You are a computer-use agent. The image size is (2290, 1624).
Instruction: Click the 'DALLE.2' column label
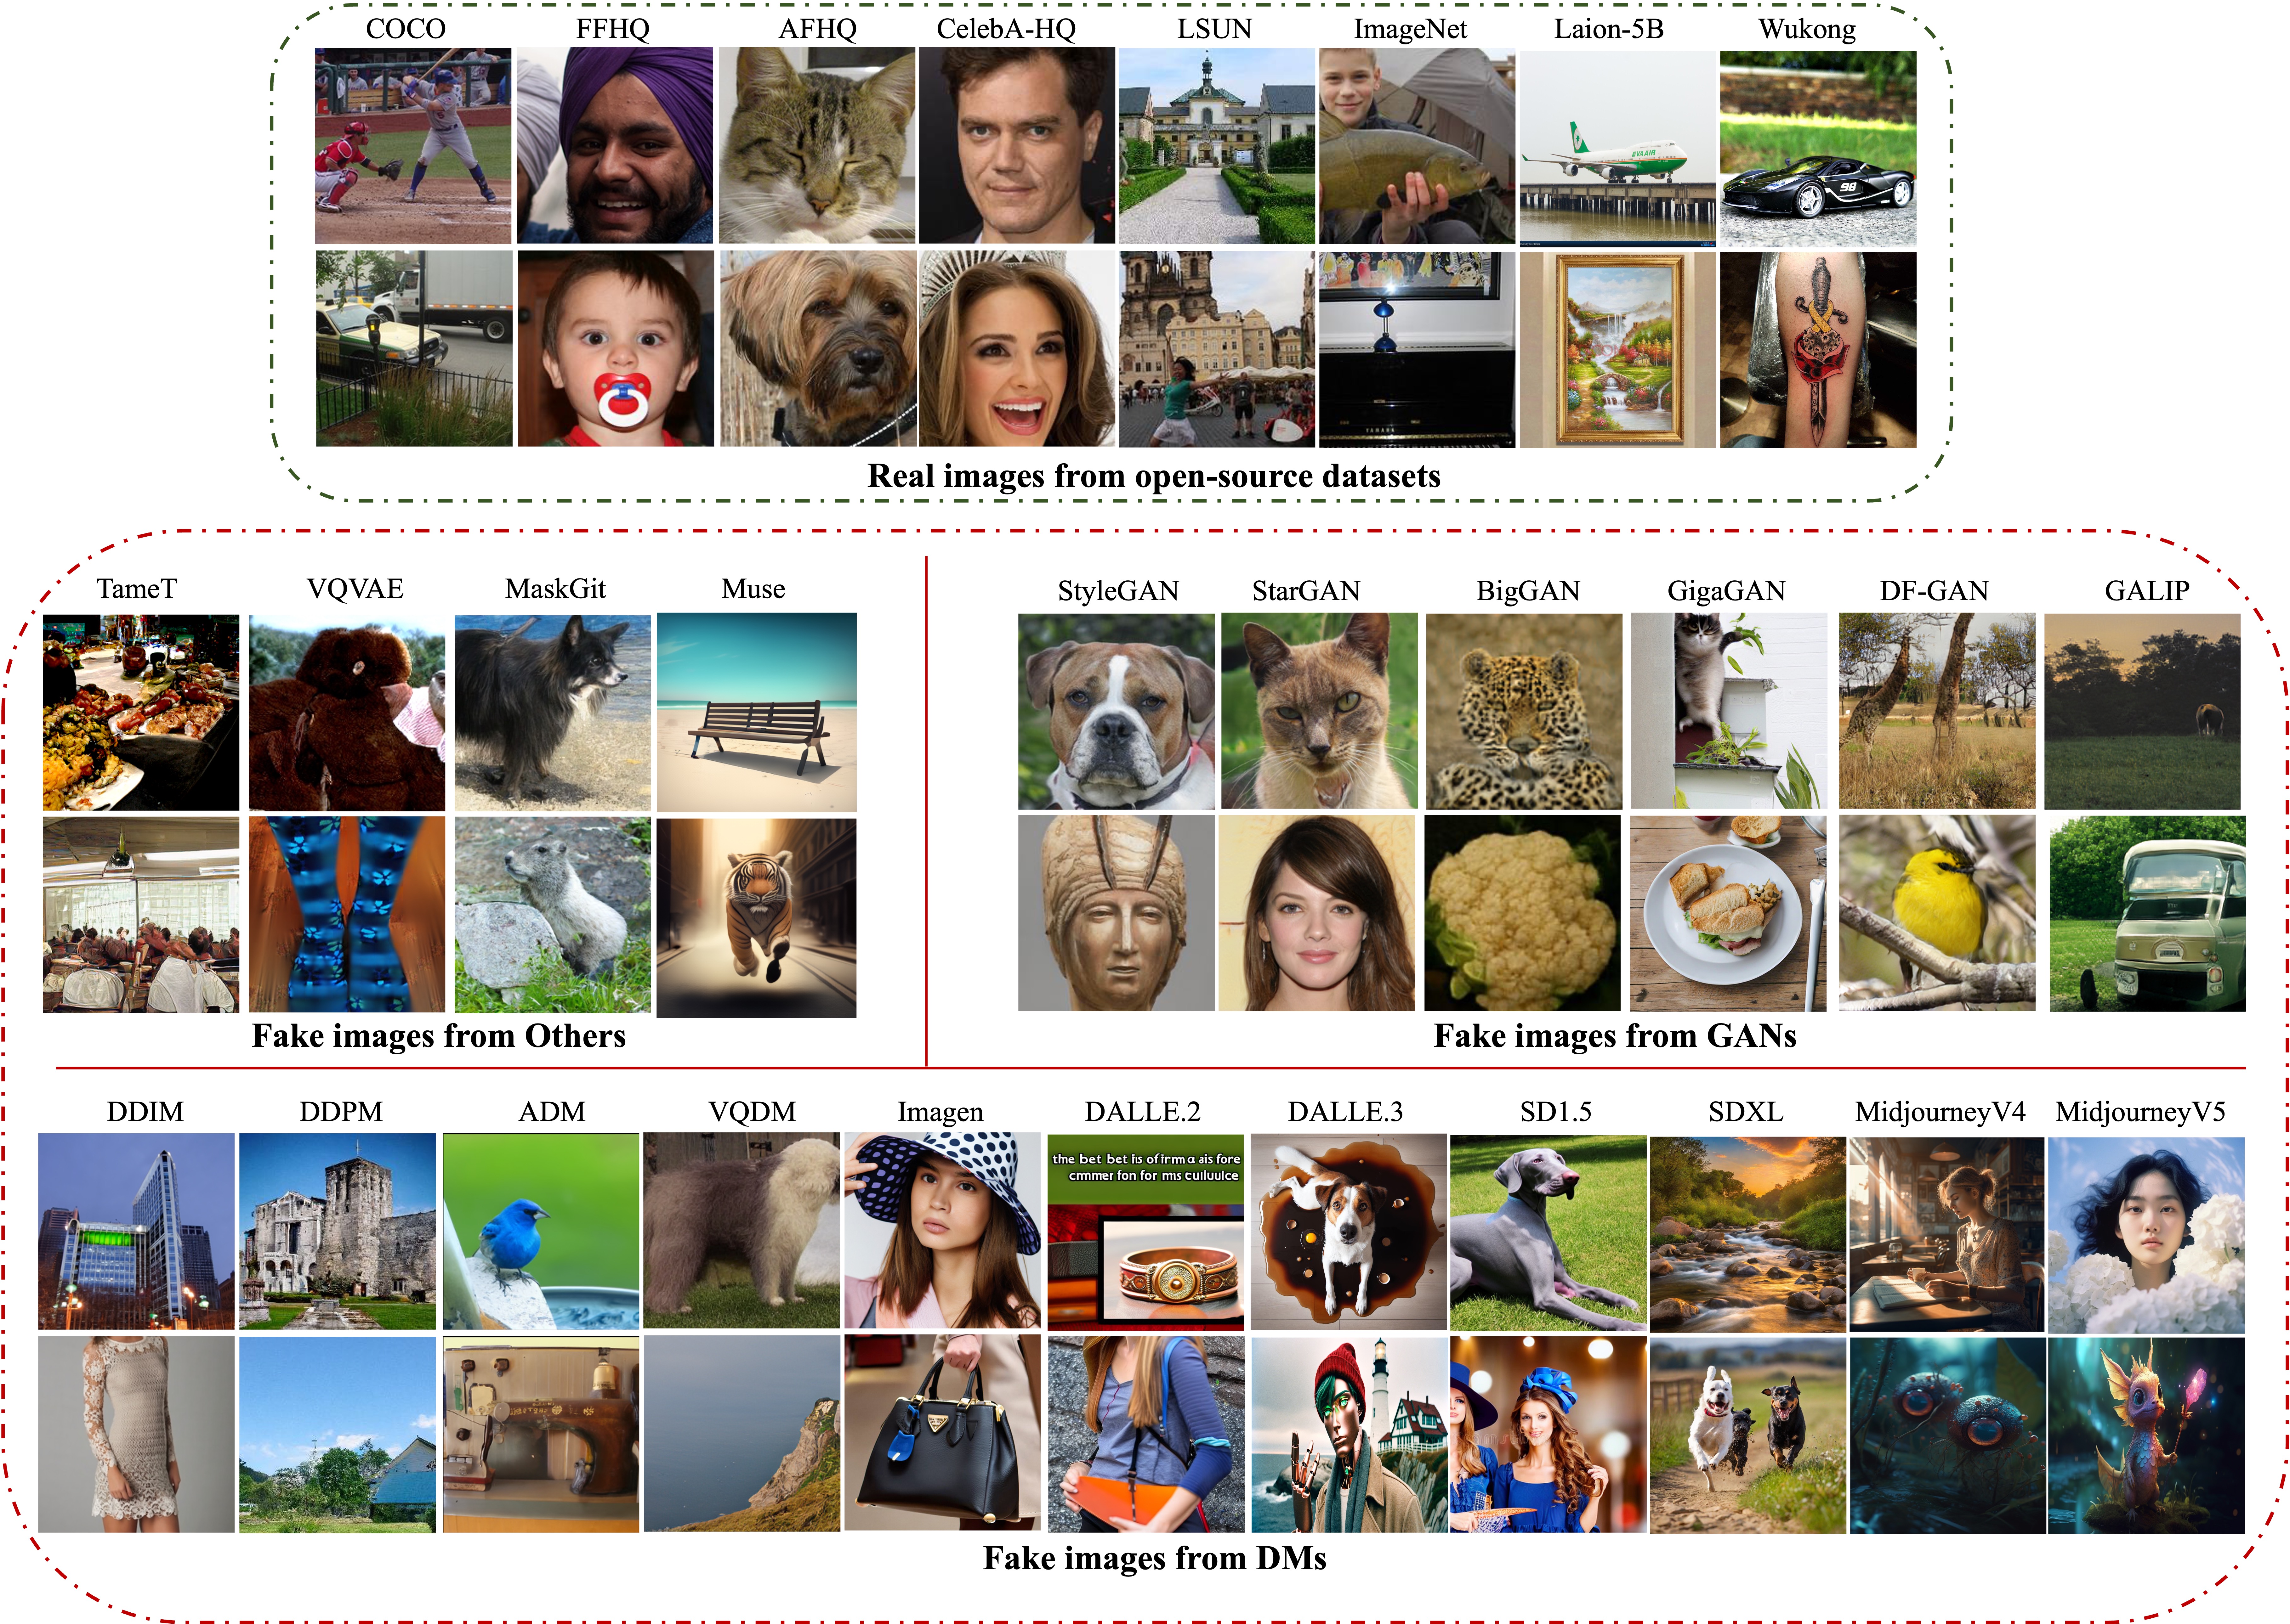pyautogui.click(x=1143, y=1112)
